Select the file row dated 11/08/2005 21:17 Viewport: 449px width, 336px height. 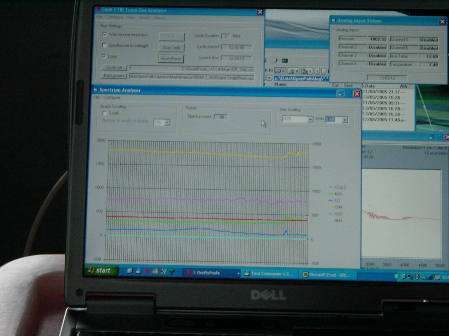(388, 92)
